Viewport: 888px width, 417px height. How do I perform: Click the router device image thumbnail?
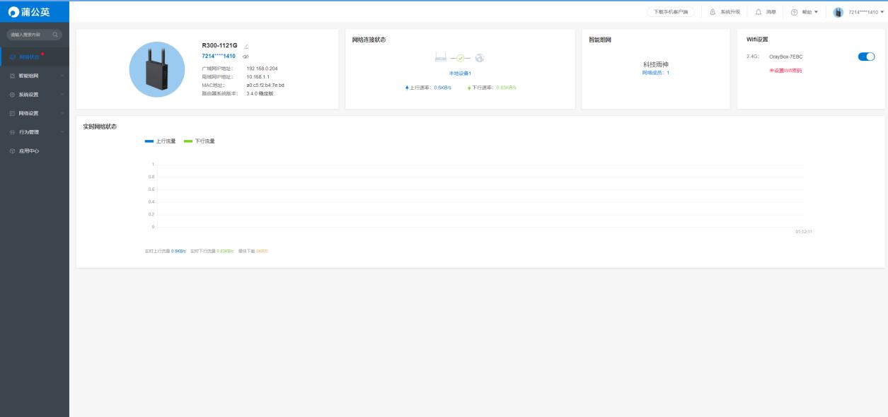coord(157,69)
